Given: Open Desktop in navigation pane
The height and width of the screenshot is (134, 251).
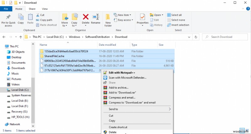Looking at the screenshot, I should click(x=14, y=57).
